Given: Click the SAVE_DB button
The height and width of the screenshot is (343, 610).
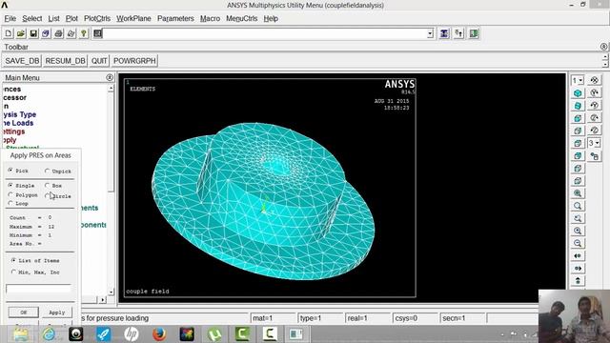Looking at the screenshot, I should point(22,61).
